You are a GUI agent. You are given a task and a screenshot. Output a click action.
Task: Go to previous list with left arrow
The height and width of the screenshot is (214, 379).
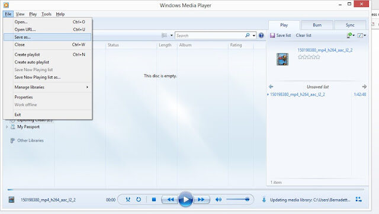[271, 87]
